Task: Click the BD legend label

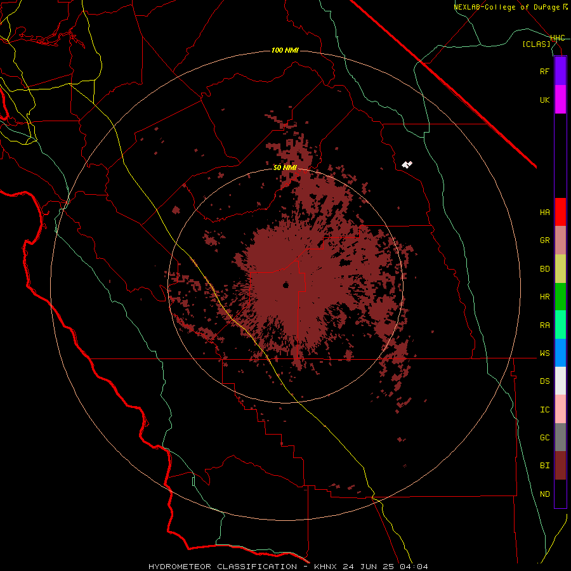Action: (544, 269)
